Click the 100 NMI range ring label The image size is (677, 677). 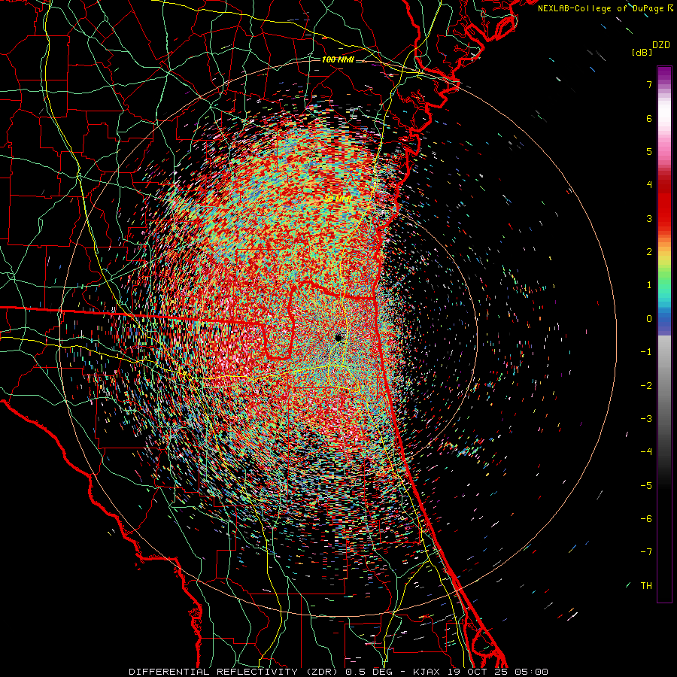point(338,59)
